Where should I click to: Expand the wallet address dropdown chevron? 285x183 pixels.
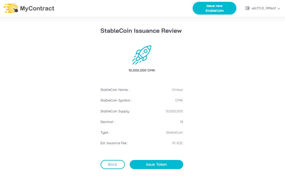tap(279, 8)
